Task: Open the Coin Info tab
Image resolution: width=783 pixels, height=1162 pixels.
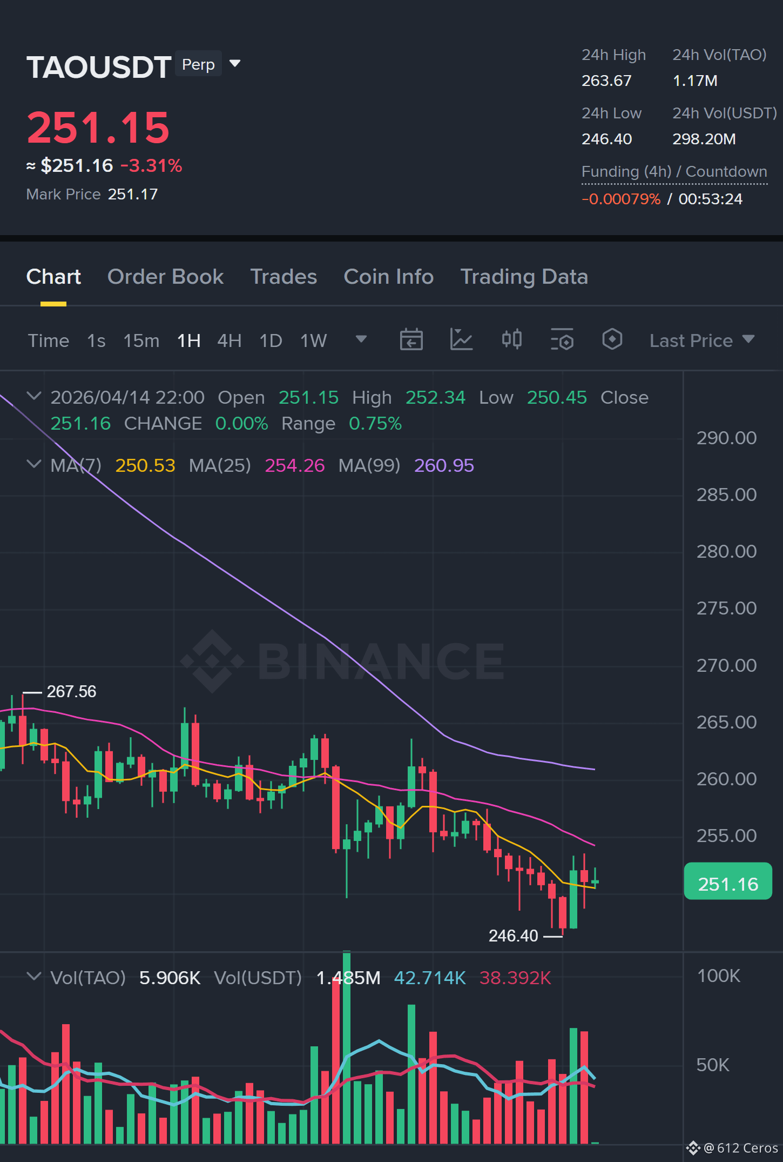Action: (x=389, y=277)
